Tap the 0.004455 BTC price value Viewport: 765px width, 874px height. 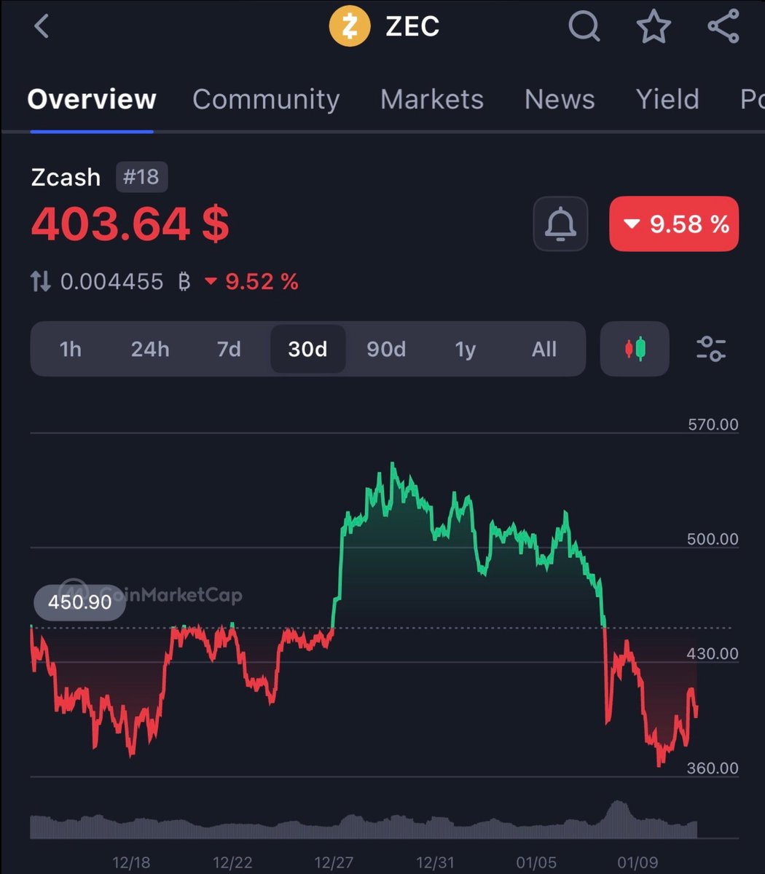coord(125,282)
